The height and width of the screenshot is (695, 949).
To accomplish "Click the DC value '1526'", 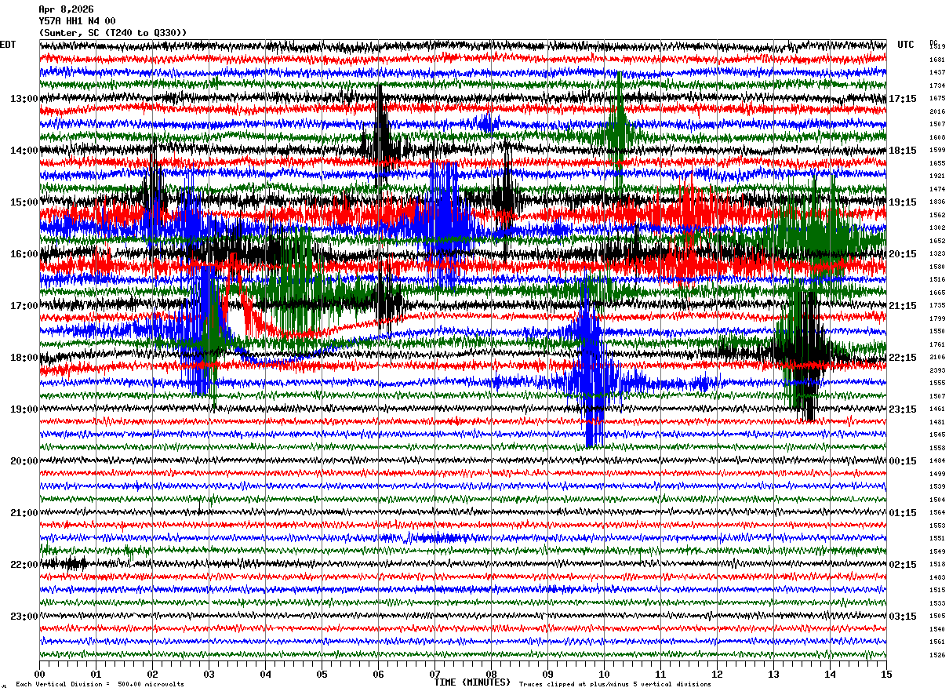I will coord(936,656).
